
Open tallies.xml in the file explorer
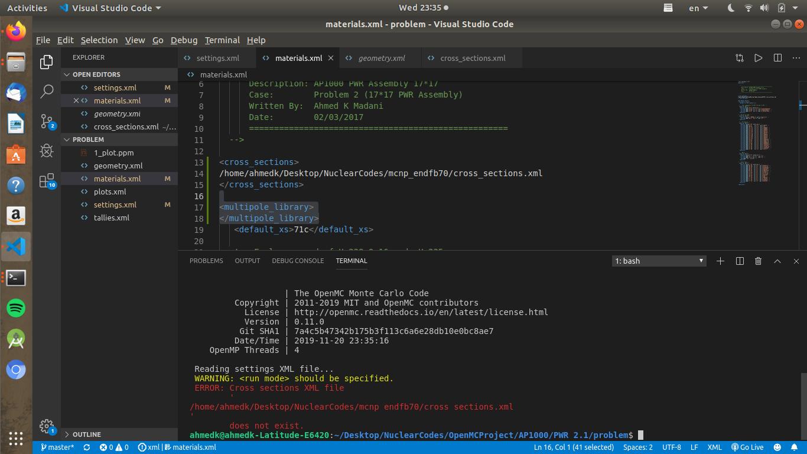[x=112, y=218]
